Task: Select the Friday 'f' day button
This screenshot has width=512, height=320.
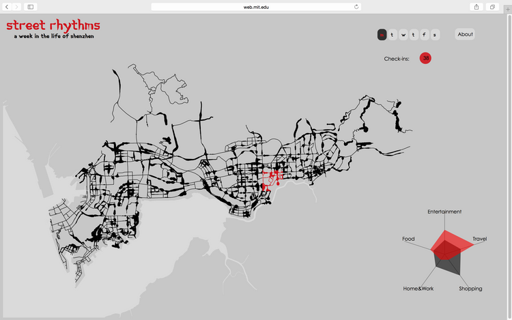Action: coord(424,35)
